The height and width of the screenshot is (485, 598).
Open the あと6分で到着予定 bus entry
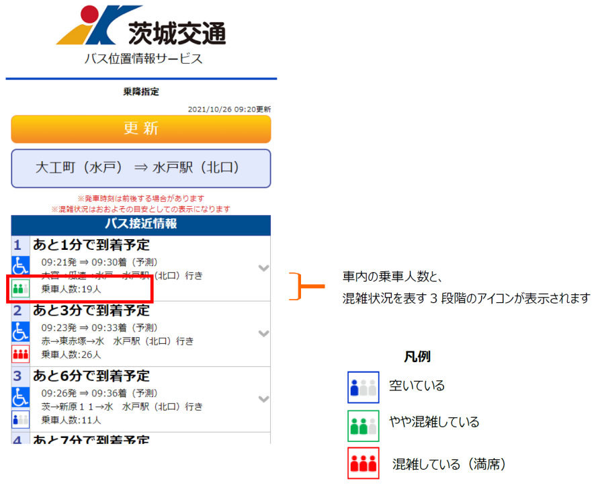91,376
